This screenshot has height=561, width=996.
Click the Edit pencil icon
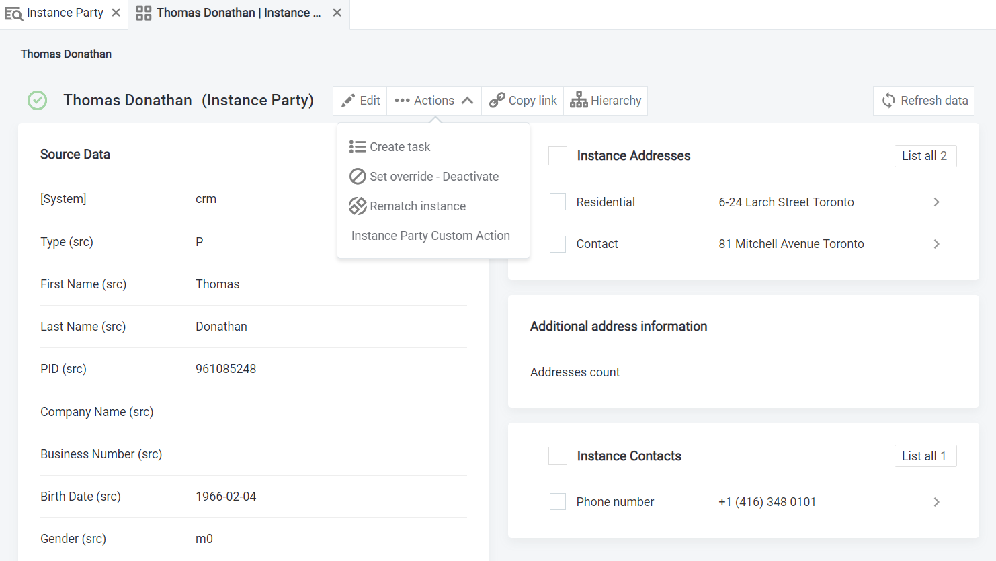pos(348,101)
